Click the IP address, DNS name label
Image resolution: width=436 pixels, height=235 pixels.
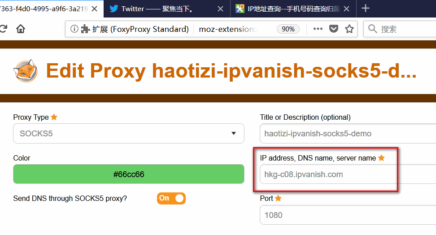click(x=318, y=158)
